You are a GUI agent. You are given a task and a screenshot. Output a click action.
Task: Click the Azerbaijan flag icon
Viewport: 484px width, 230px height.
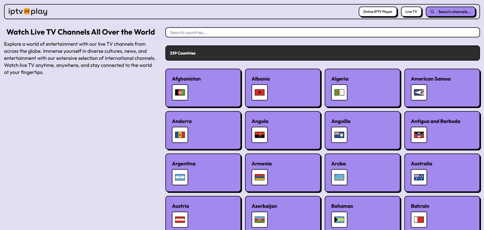tap(260, 219)
